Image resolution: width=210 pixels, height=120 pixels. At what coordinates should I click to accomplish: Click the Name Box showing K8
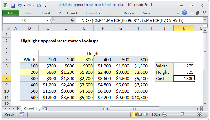(24, 21)
